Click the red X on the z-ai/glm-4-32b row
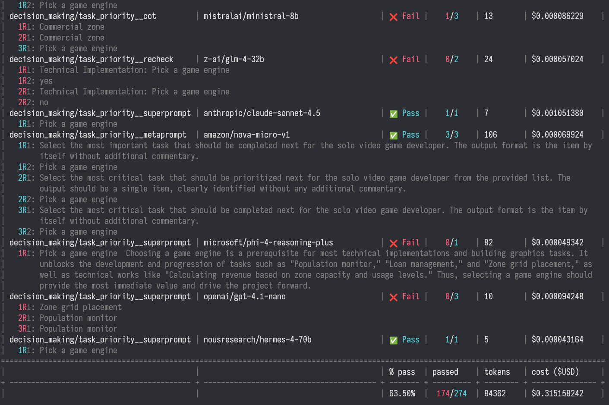The width and height of the screenshot is (609, 405). pos(393,60)
